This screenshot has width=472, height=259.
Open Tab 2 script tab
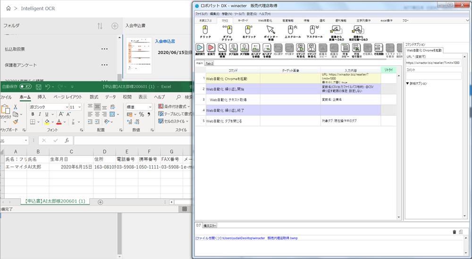click(209, 64)
